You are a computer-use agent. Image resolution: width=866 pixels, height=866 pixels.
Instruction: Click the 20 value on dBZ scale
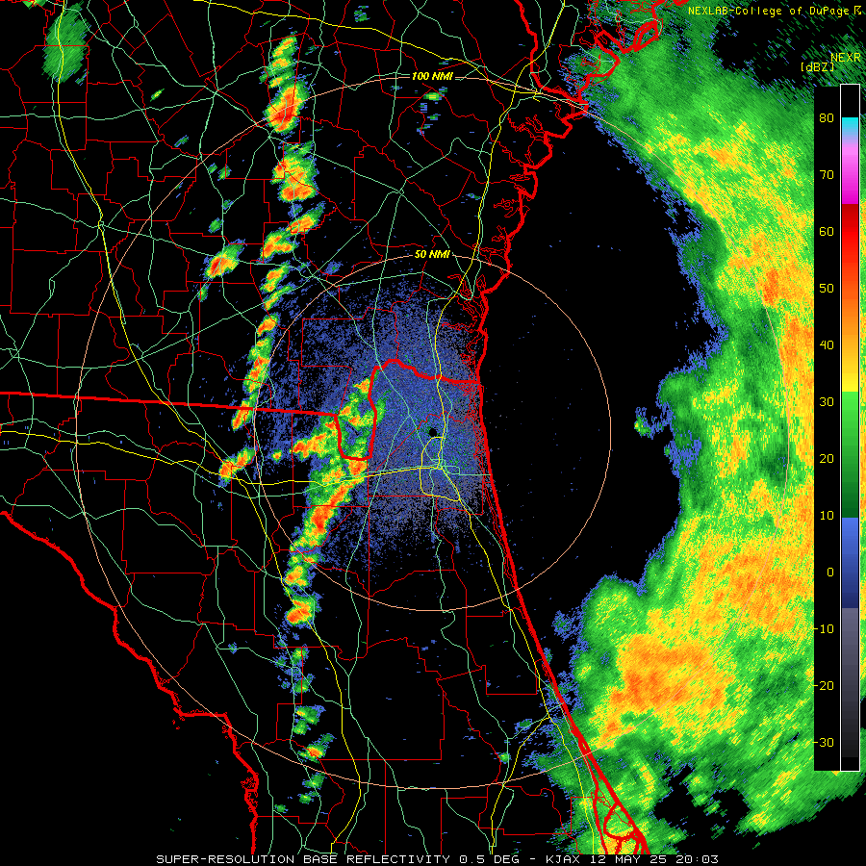tap(827, 458)
